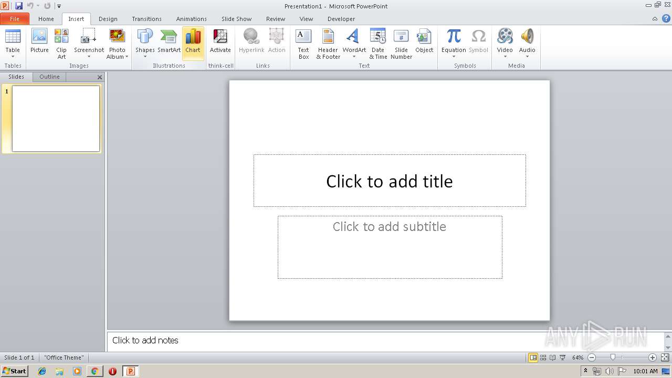This screenshot has width=672, height=378.
Task: Show hidden tray icons
Action: 585,371
